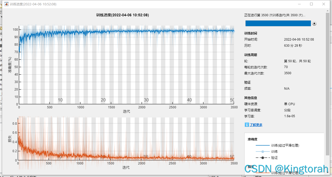Screen dimensions: 332x177
Task: Click the epoch 40 marker in the accuracy chart
Action: coord(189,100)
